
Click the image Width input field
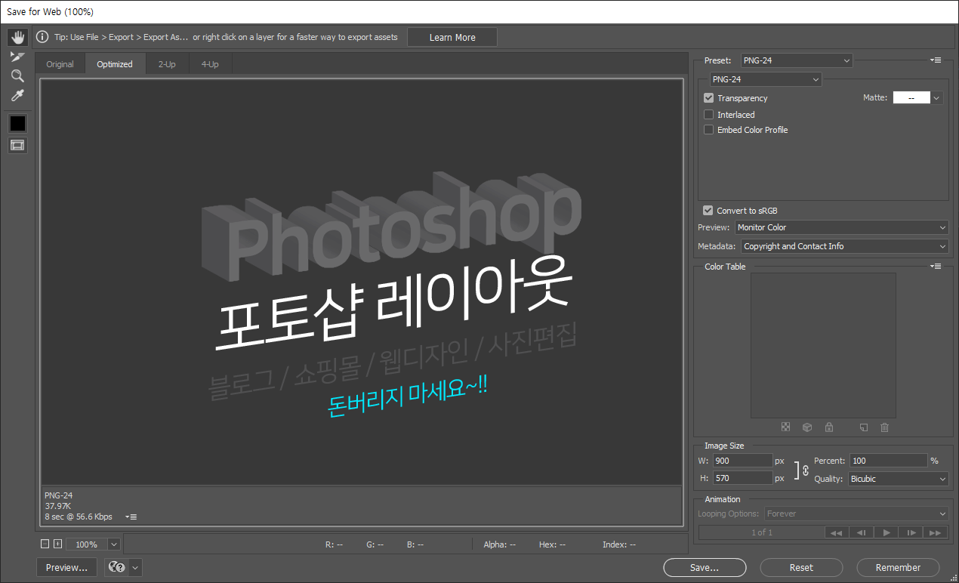(742, 461)
